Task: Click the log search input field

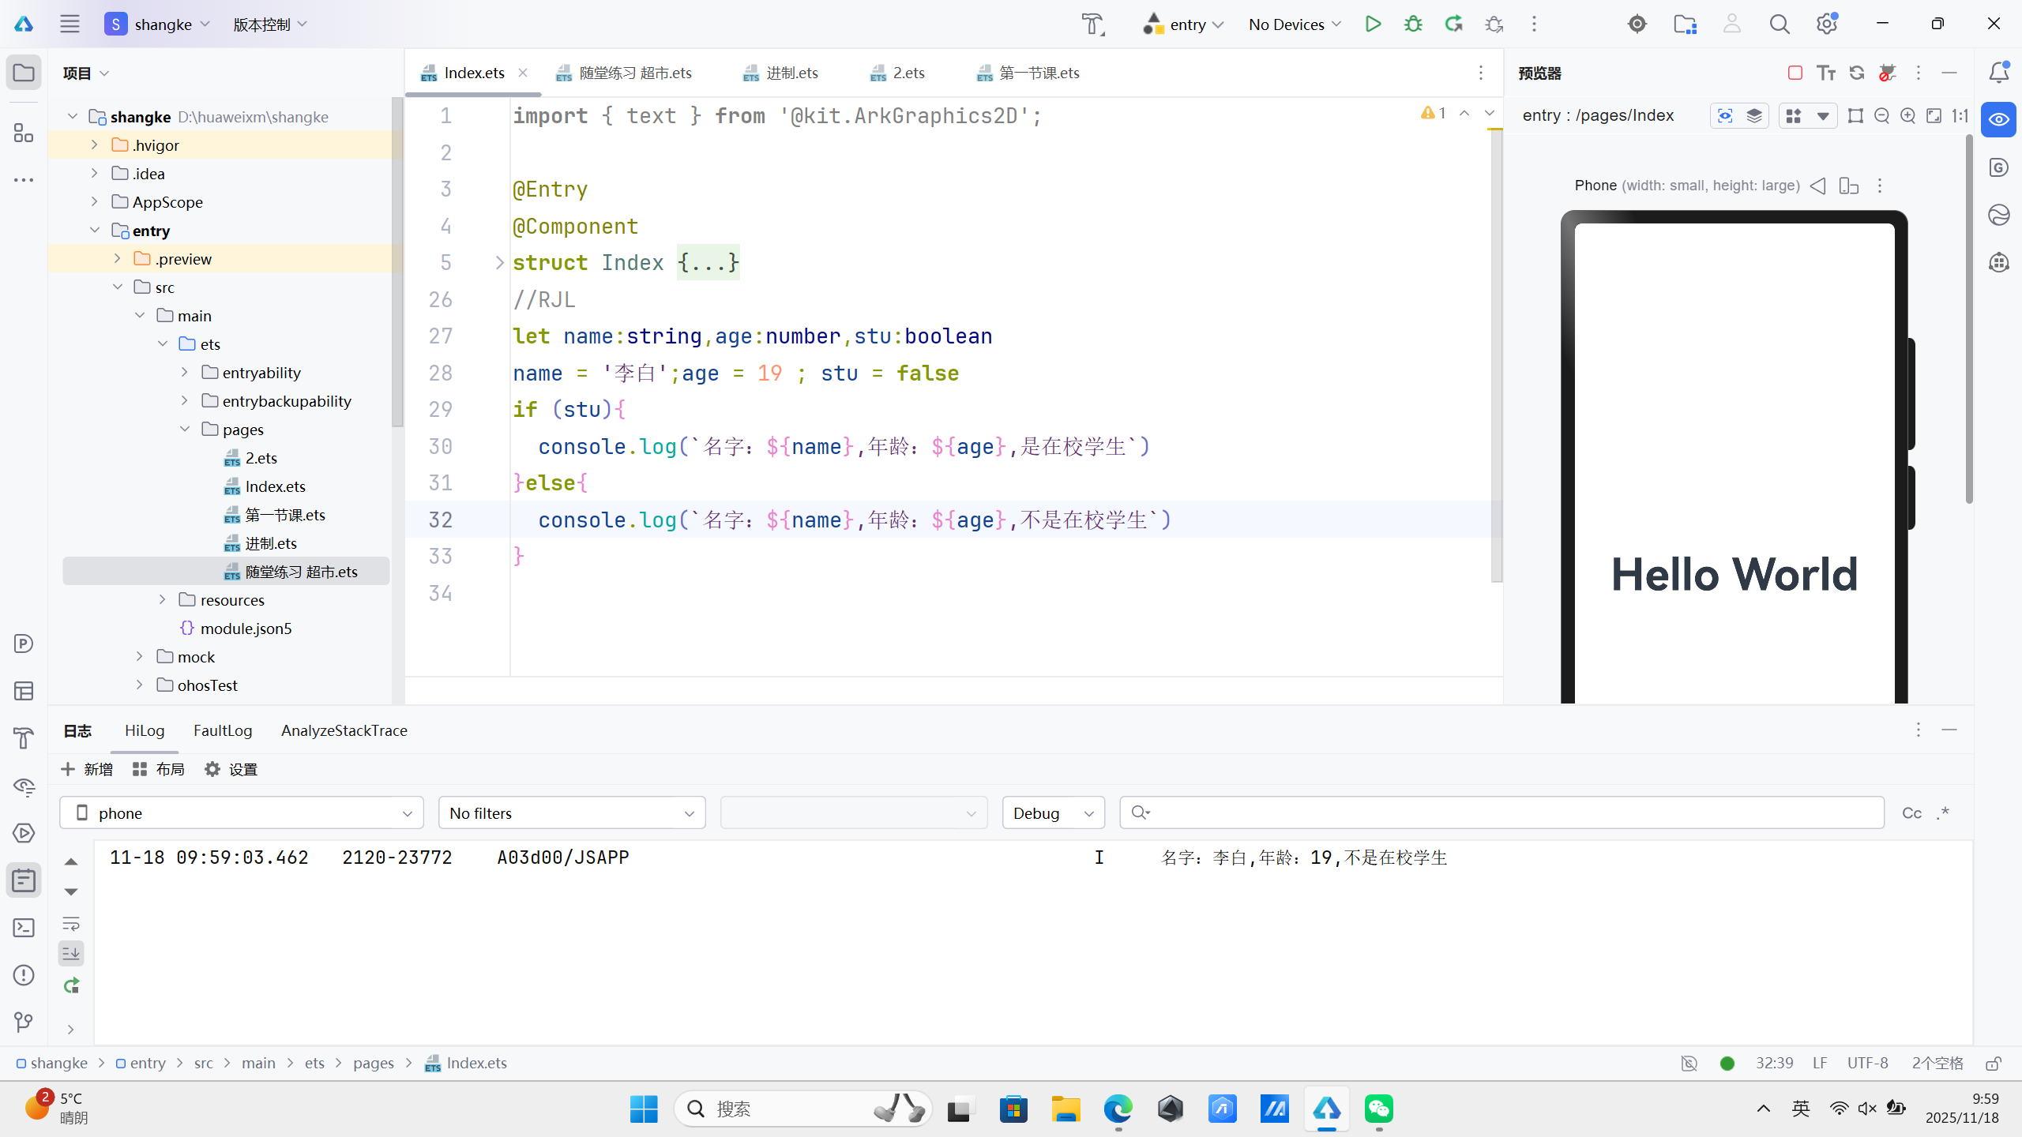Action: (1501, 813)
